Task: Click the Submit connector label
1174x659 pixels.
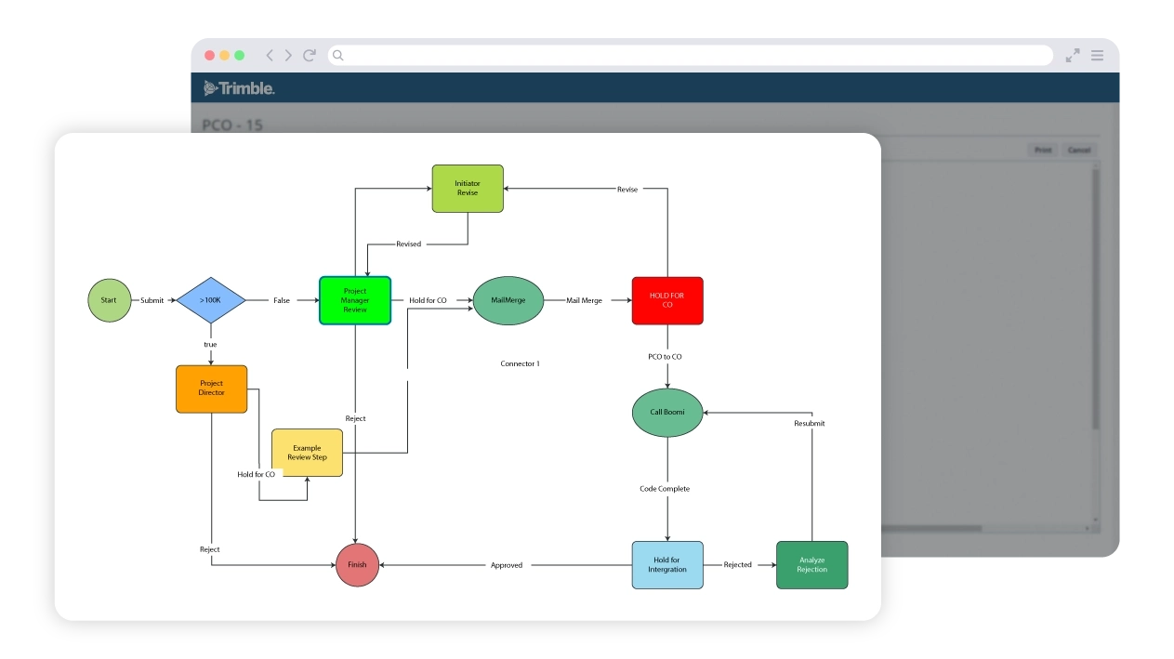Action: point(152,300)
